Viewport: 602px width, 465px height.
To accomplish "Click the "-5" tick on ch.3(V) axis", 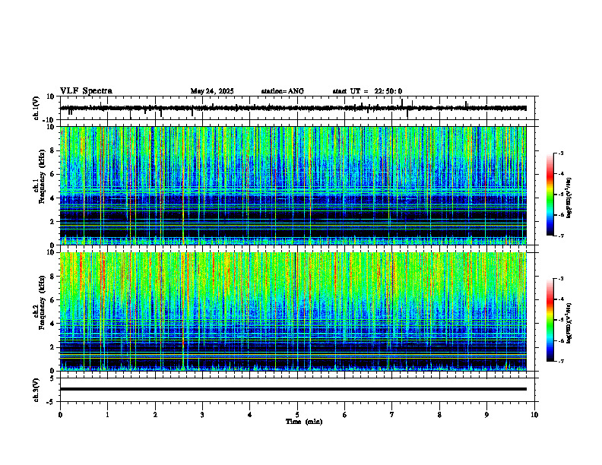I will pos(52,402).
